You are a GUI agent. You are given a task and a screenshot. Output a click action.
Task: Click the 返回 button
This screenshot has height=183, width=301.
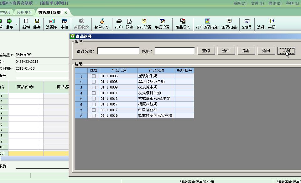(x=266, y=51)
